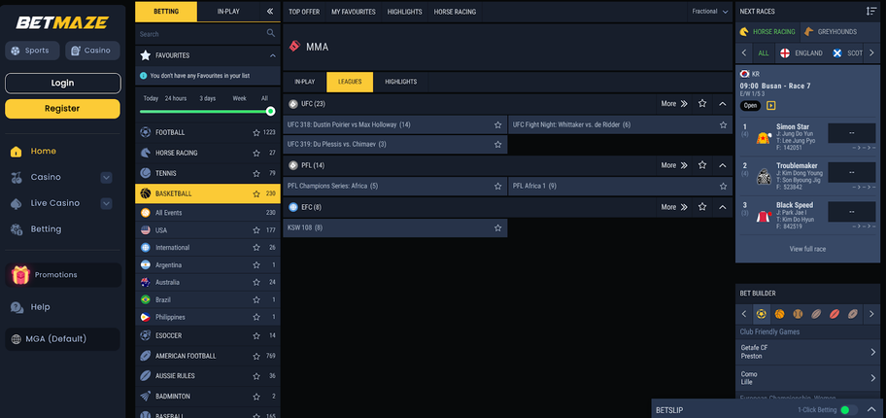Viewport: 886px width, 418px height.
Task: Click the American Football icon
Action: 145,356
